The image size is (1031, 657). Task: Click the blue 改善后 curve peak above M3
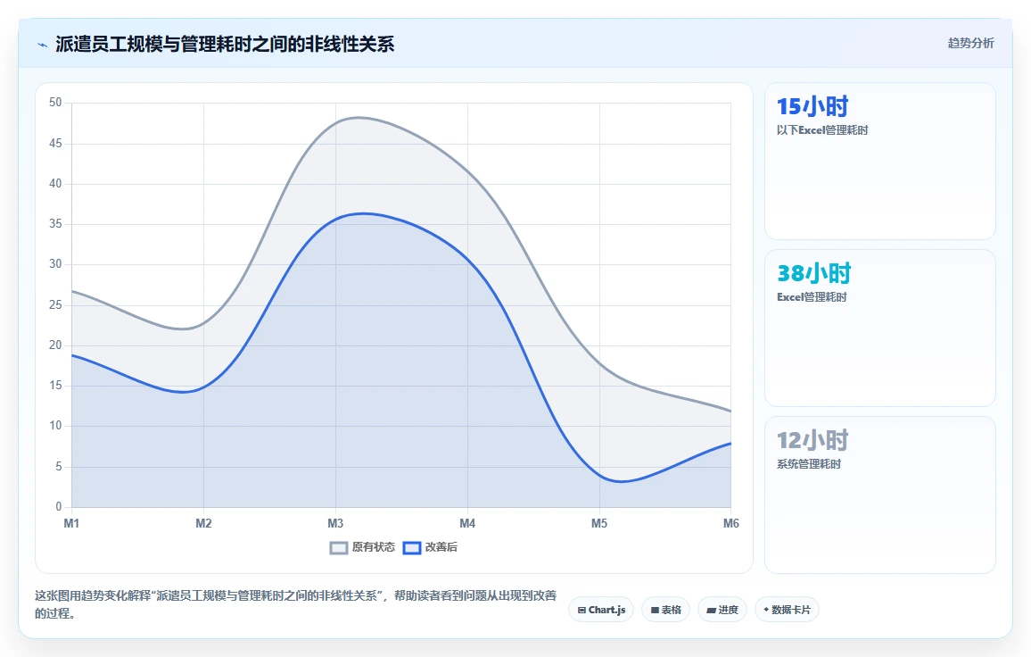click(364, 213)
